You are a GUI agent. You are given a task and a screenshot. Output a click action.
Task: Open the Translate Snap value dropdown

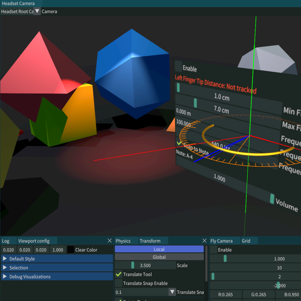[x=172, y=292]
